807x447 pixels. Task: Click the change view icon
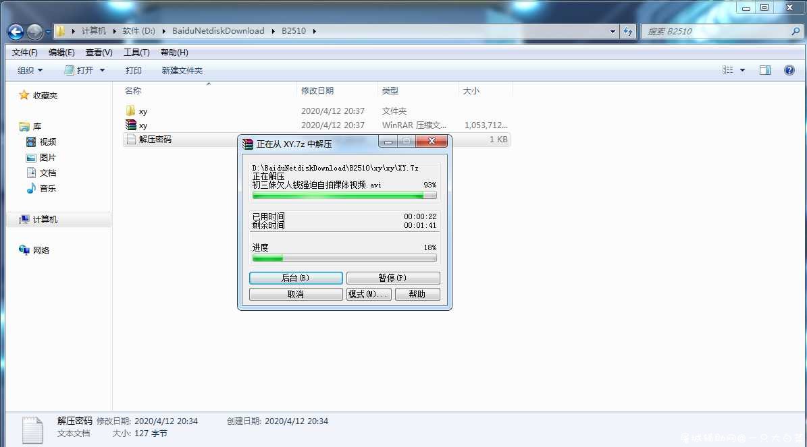click(728, 70)
